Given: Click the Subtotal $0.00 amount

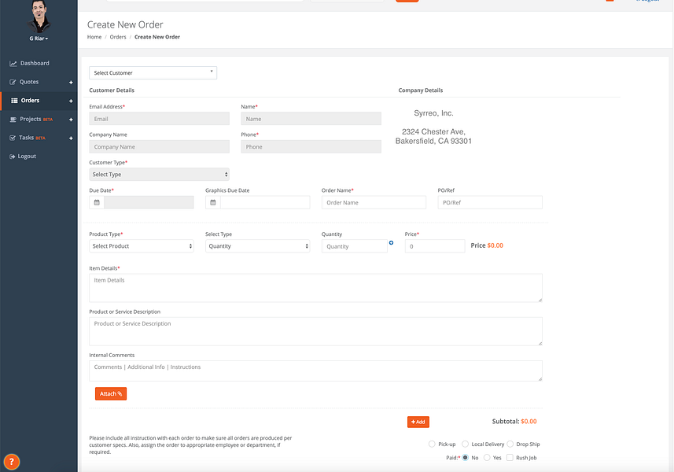Looking at the screenshot, I should click(x=529, y=422).
